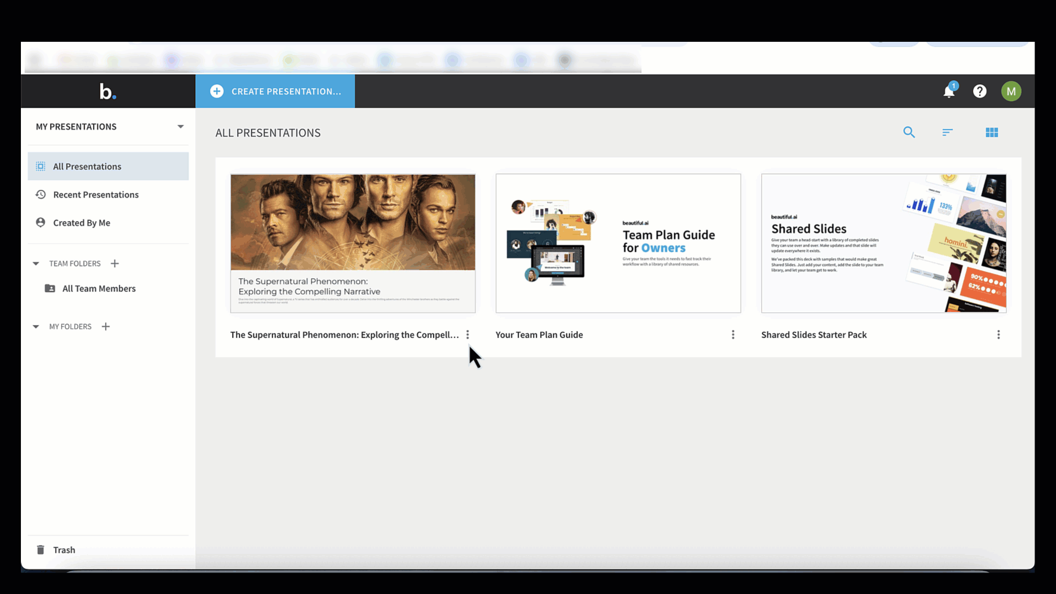This screenshot has height=594, width=1056.
Task: Open the user avatar menu
Action: click(1011, 91)
